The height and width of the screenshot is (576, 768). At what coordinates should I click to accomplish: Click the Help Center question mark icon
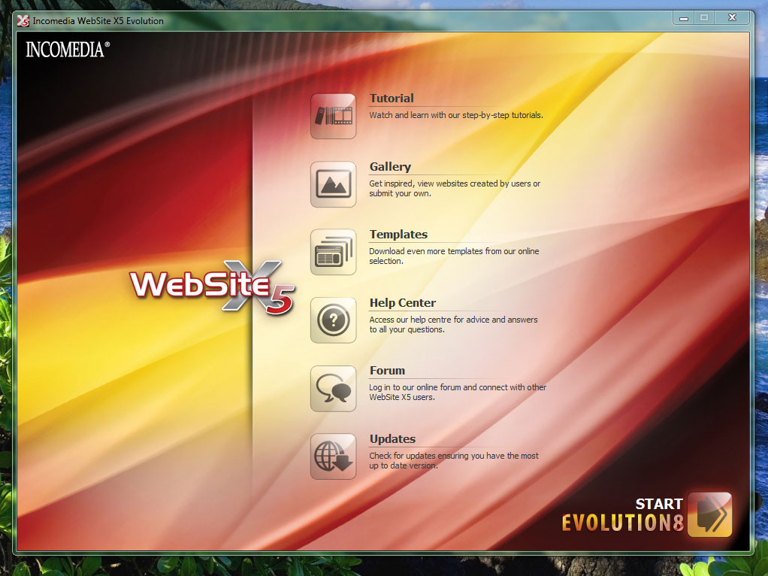333,320
